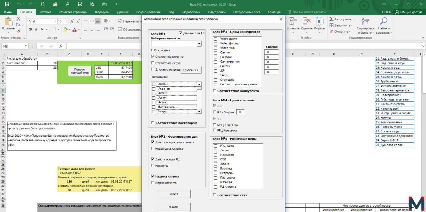This screenshot has height=212, width=426.
Task: Align cell text to the left
Action: [x=86, y=29]
